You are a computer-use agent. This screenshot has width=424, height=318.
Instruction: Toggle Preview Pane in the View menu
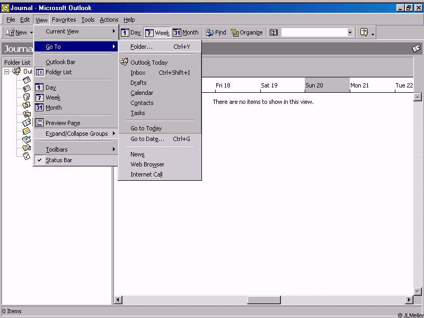point(63,123)
